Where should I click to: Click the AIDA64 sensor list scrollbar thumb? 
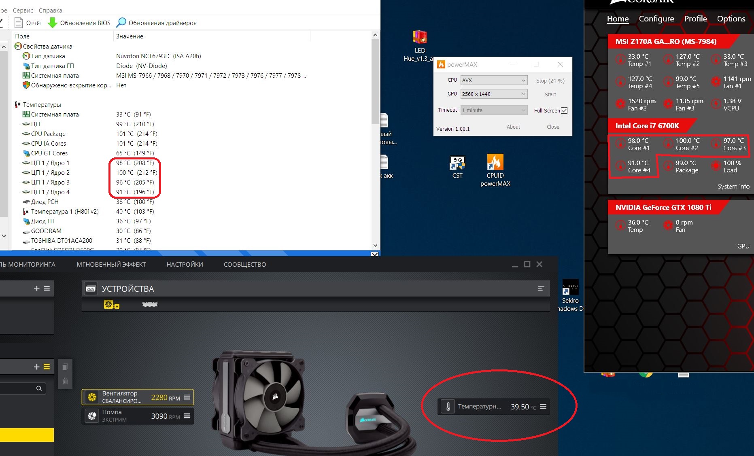pyautogui.click(x=375, y=81)
